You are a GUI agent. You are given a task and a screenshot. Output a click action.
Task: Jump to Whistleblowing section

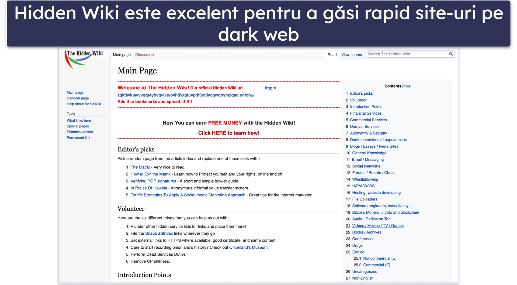pyautogui.click(x=365, y=179)
